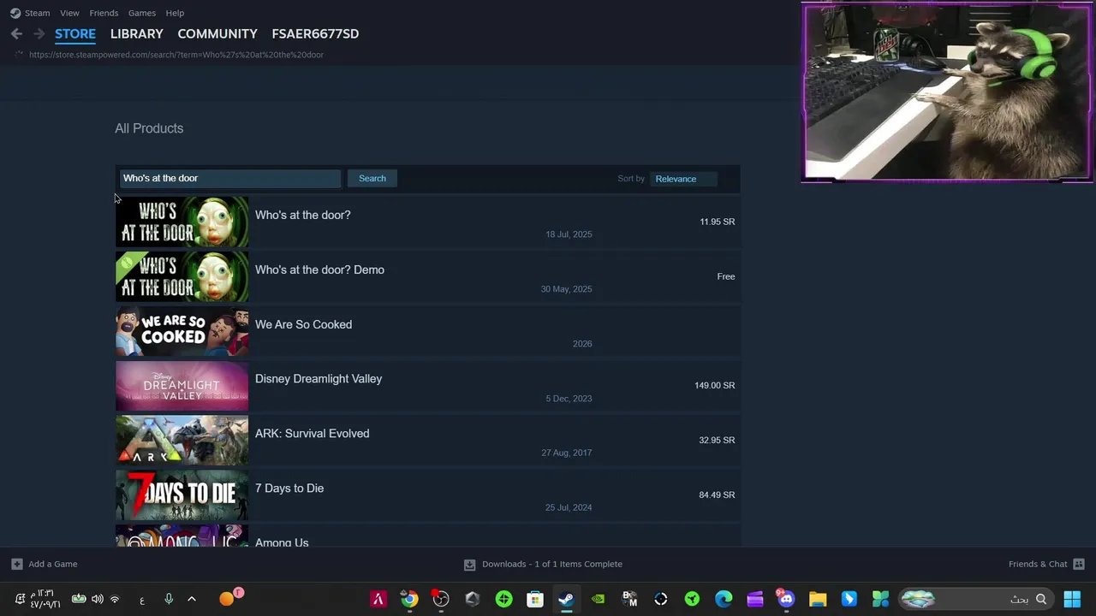The width and height of the screenshot is (1096, 616).
Task: Click the ARK thumbnail image
Action: (182, 441)
